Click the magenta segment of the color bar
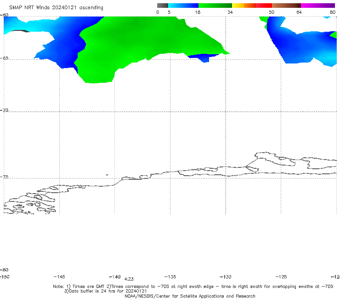 click(x=318, y=6)
